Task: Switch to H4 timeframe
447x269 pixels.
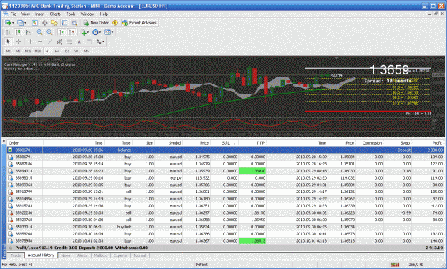Action: point(57,51)
